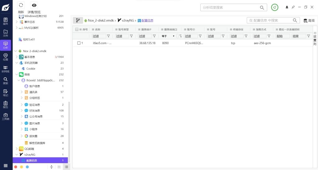Collapse the v2rayNG tree node
The height and width of the screenshot is (170, 318).
[x=16, y=154]
